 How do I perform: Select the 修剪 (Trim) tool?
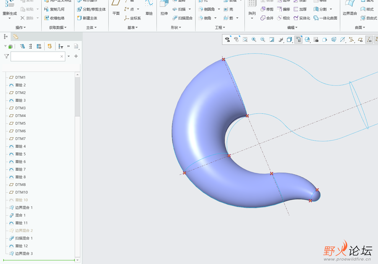pyautogui.click(x=267, y=9)
